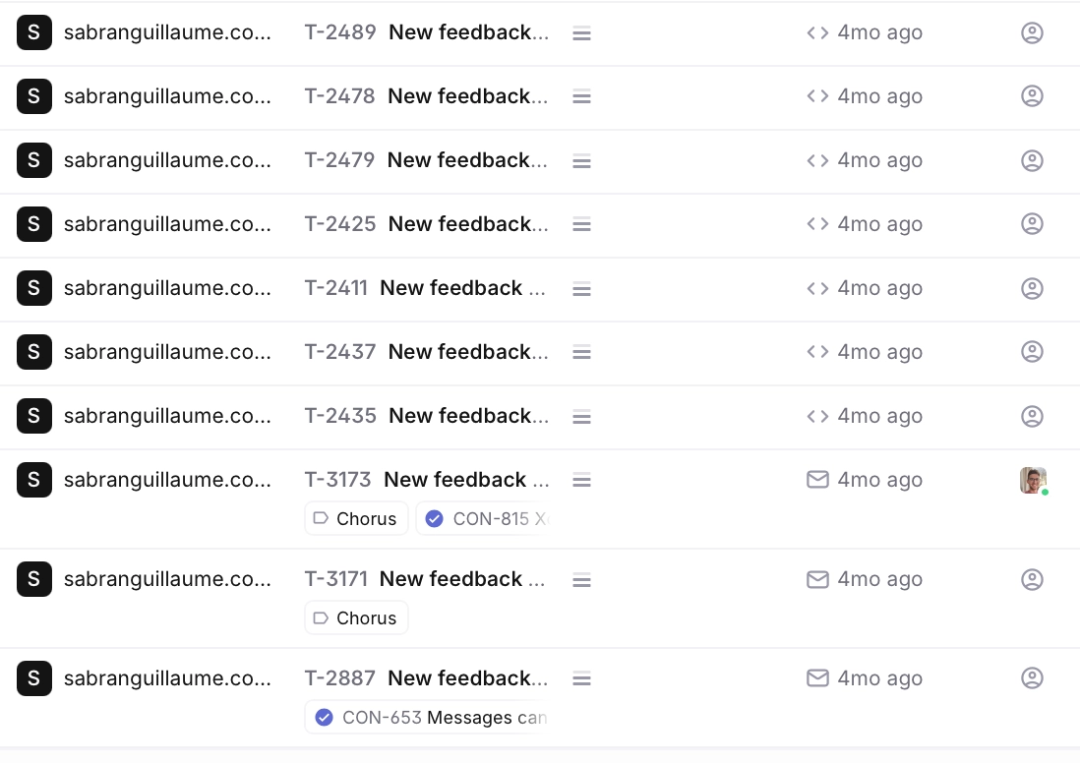Click the unassigned avatar icon on T-2489
Image resolution: width=1080 pixels, height=763 pixels.
1032,32
